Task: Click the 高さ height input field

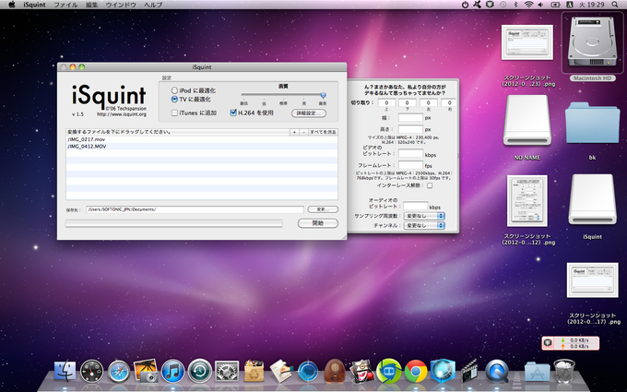Action: coord(410,129)
